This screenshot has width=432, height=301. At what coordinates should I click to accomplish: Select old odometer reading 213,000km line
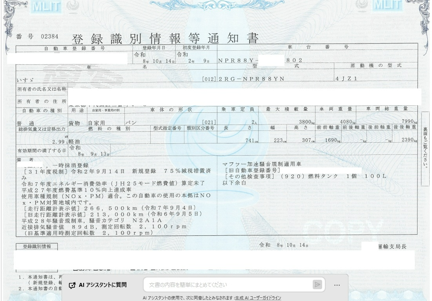pos(113,215)
